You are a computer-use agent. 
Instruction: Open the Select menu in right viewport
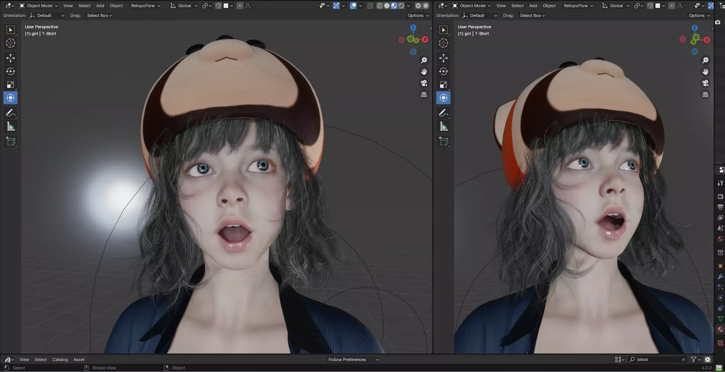point(518,6)
